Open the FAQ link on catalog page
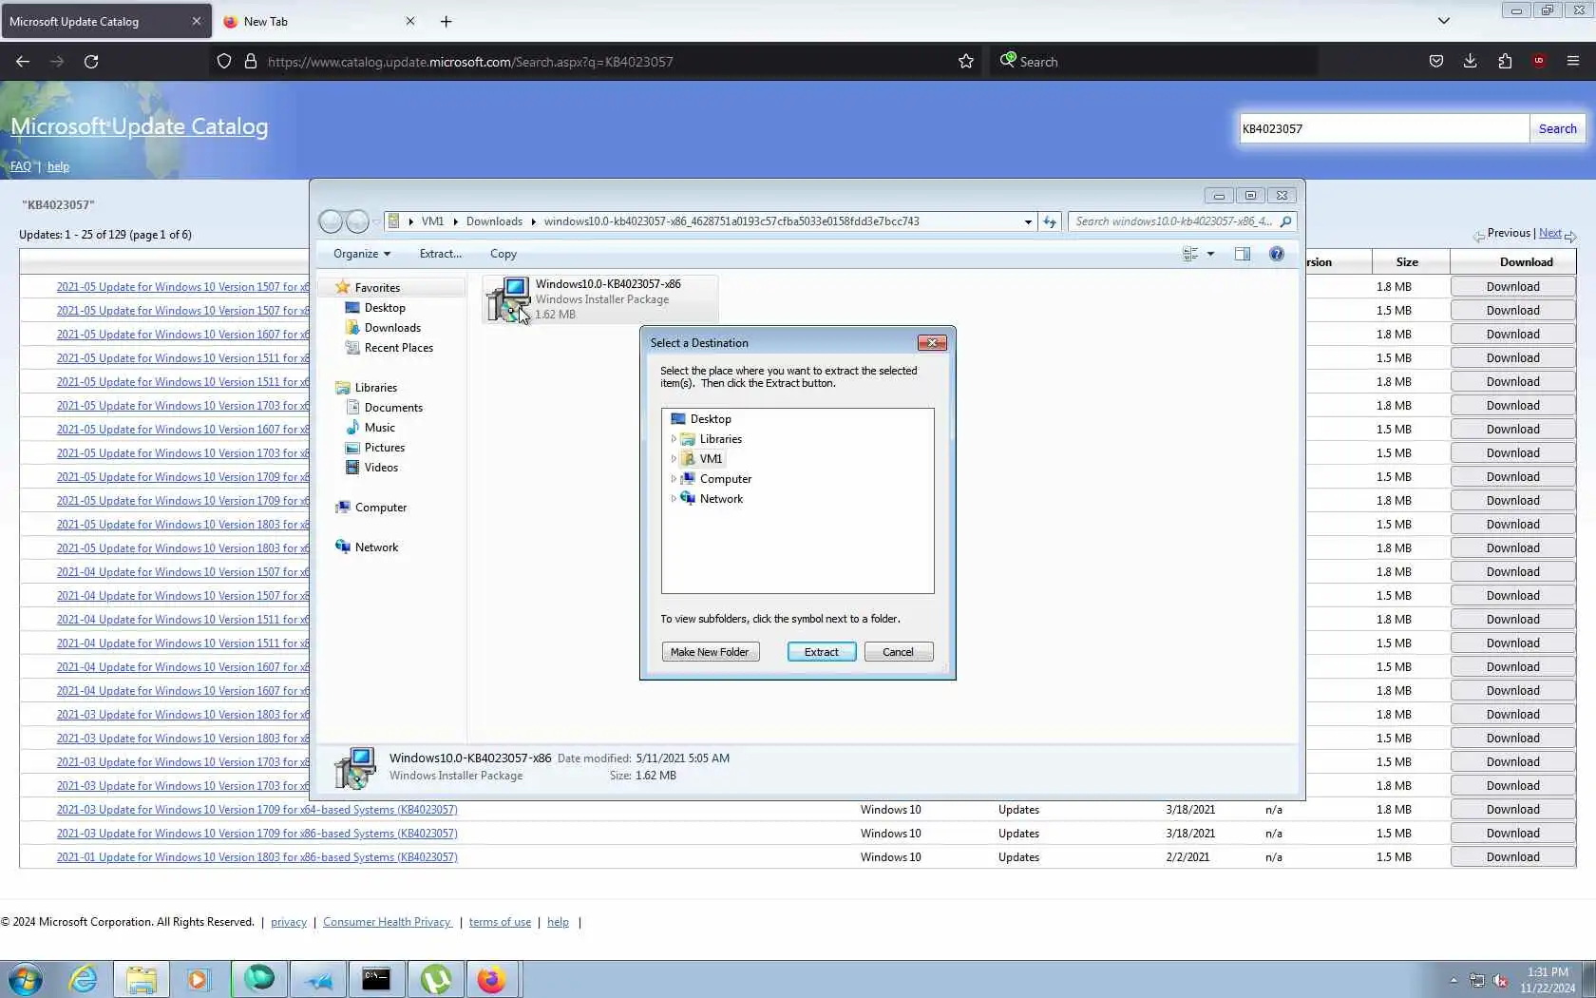1596x998 pixels. (20, 166)
